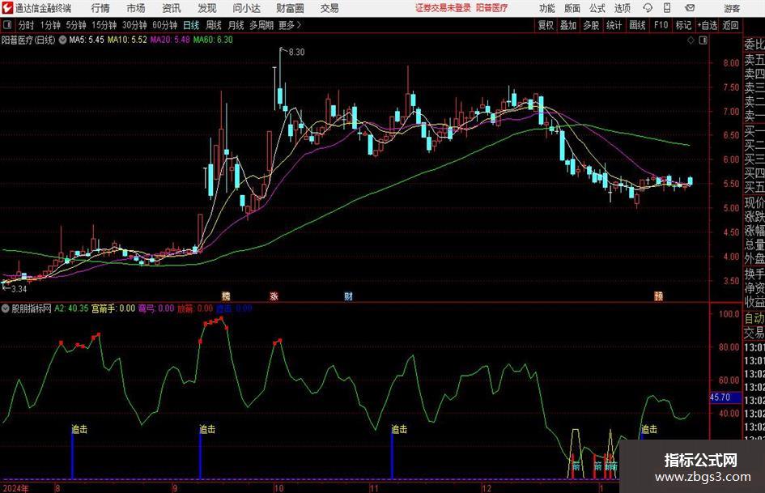Toggle the right info panel icon
Screen dimensions: 765x493
point(703,40)
